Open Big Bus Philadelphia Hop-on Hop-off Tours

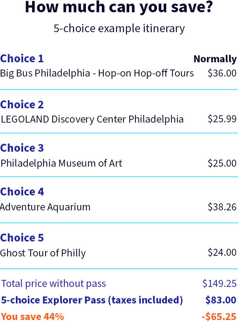[x=97, y=73]
